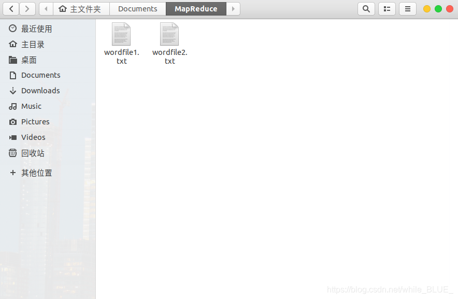Open Videos in sidebar
Screen dimensions: 458x299
[48, 137]
